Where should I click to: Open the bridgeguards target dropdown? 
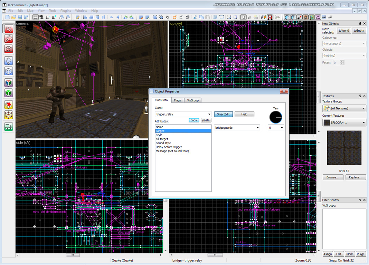click(257, 128)
